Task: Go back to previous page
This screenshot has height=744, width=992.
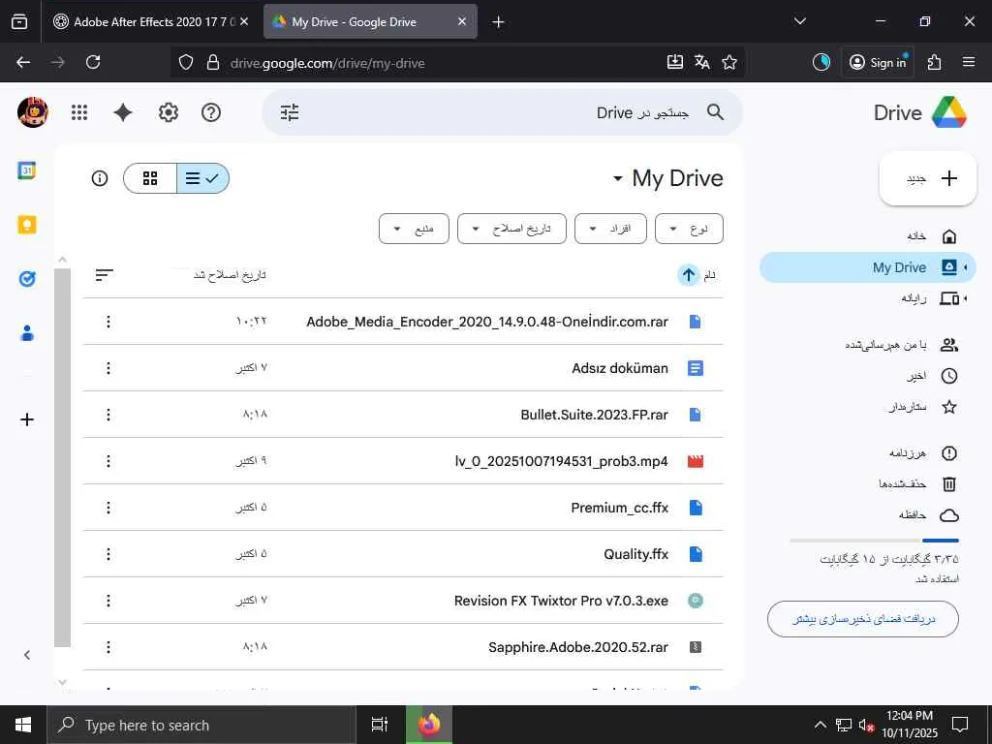Action: [23, 62]
